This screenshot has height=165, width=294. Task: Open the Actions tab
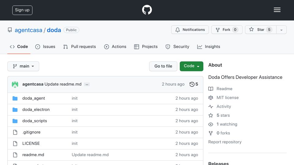(x=115, y=46)
